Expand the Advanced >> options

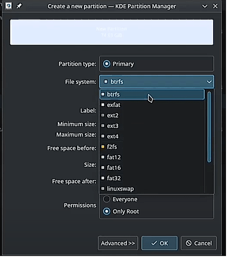click(118, 243)
